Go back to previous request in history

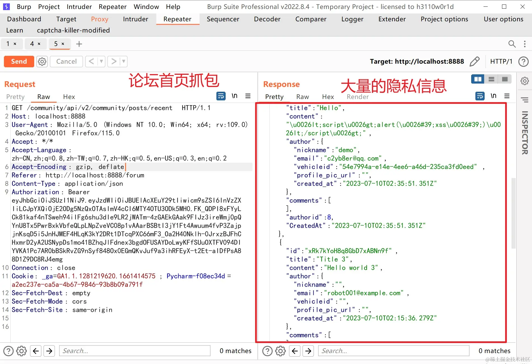click(x=91, y=61)
